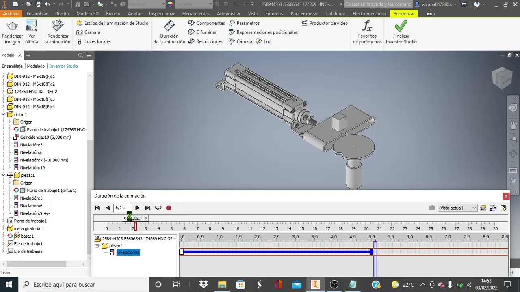Open the Archivo menu
Image resolution: width=520 pixels, height=292 pixels.
pos(11,13)
